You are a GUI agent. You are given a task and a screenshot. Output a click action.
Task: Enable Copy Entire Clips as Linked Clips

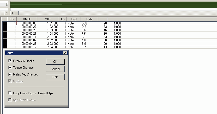tap(10, 93)
